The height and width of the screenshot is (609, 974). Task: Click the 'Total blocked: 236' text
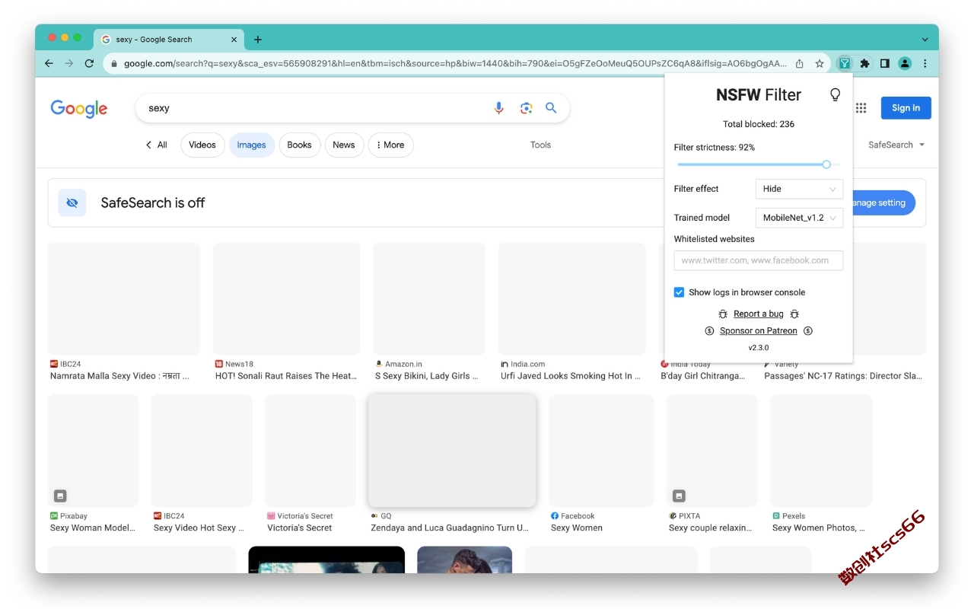pyautogui.click(x=758, y=124)
